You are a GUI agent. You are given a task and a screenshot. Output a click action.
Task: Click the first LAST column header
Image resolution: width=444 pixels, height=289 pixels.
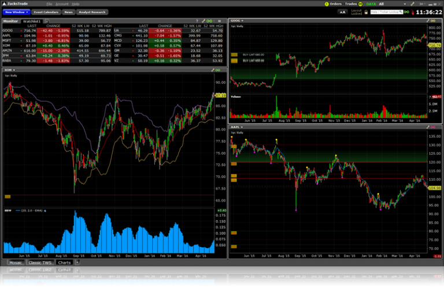coord(32,26)
